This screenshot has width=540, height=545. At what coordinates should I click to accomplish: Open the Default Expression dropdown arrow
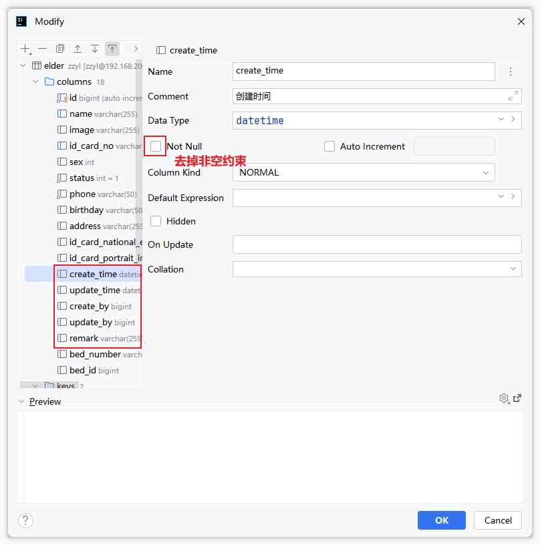click(501, 197)
